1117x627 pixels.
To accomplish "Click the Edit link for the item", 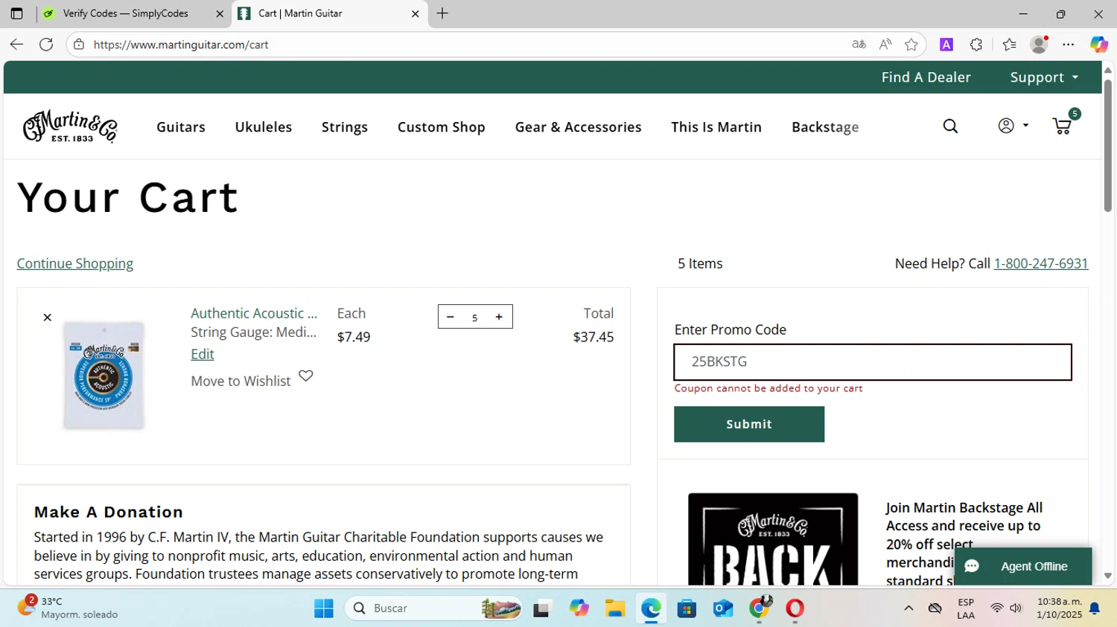I will pos(203,354).
